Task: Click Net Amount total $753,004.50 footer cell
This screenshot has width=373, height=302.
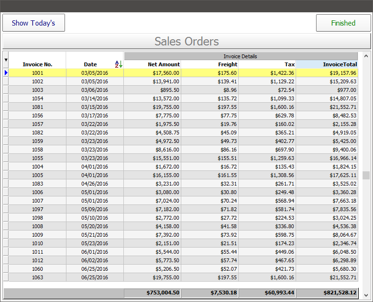Action: (x=152, y=293)
